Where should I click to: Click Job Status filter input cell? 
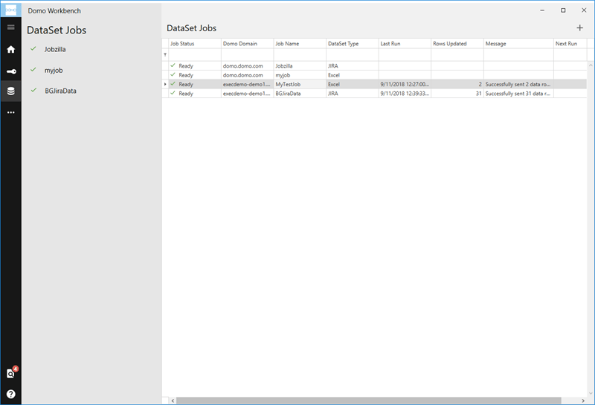point(194,54)
